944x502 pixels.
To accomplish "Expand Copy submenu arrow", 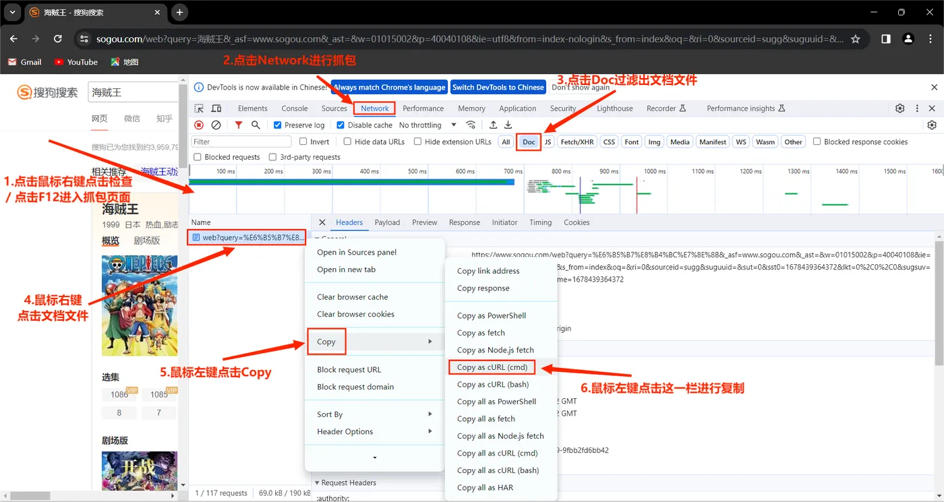I will 430,342.
